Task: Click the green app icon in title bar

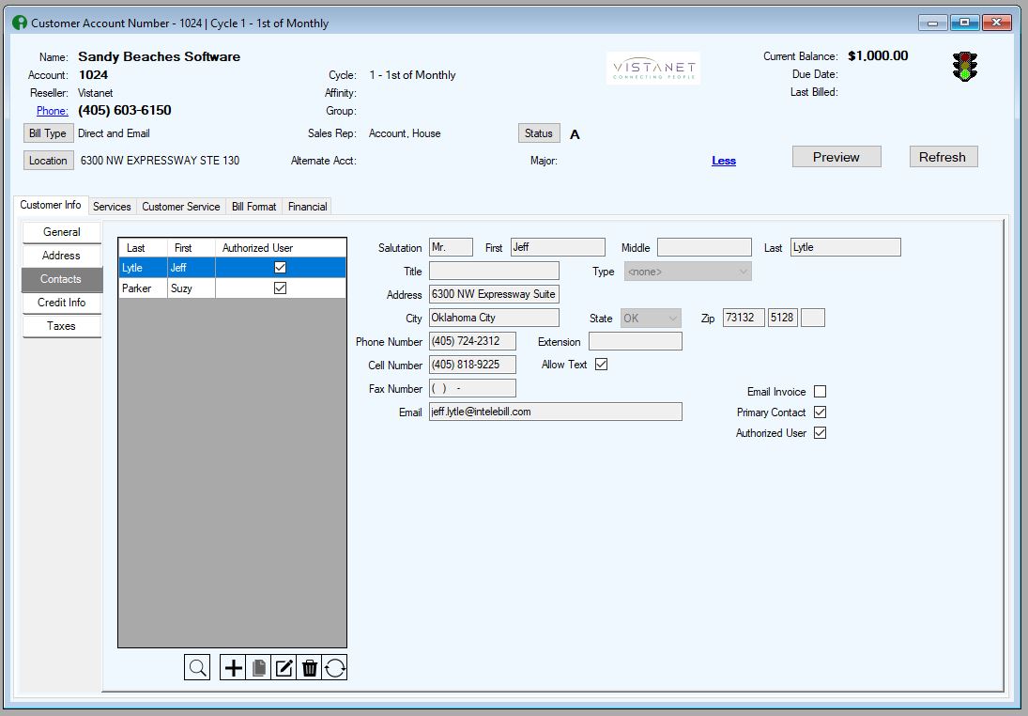Action: tap(20, 23)
